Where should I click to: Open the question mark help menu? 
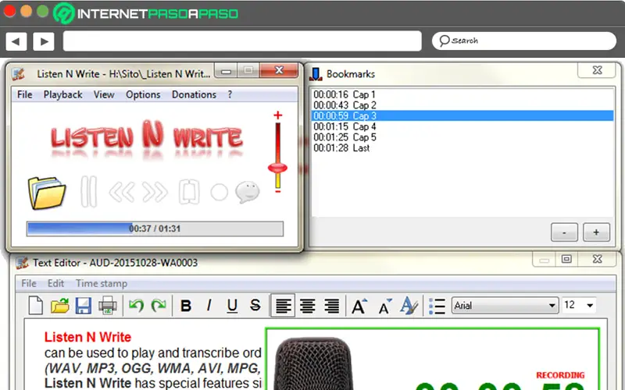pos(230,94)
